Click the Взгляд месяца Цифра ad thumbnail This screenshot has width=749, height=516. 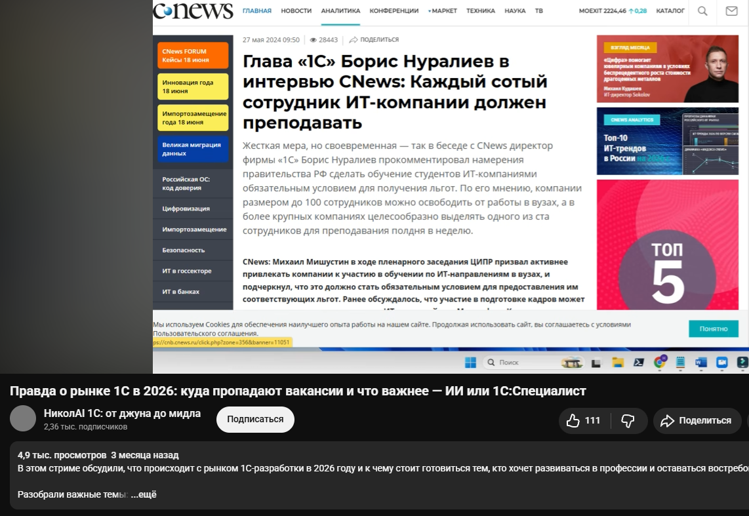(x=667, y=69)
